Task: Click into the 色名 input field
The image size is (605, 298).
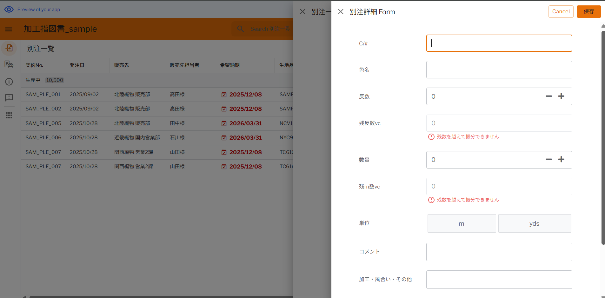Action: point(499,70)
